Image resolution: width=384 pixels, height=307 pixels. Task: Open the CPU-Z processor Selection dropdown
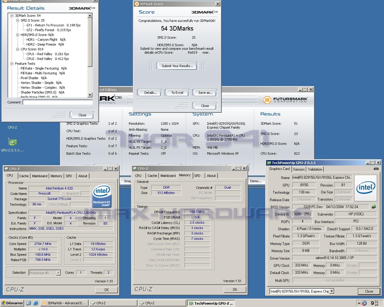coord(58,273)
